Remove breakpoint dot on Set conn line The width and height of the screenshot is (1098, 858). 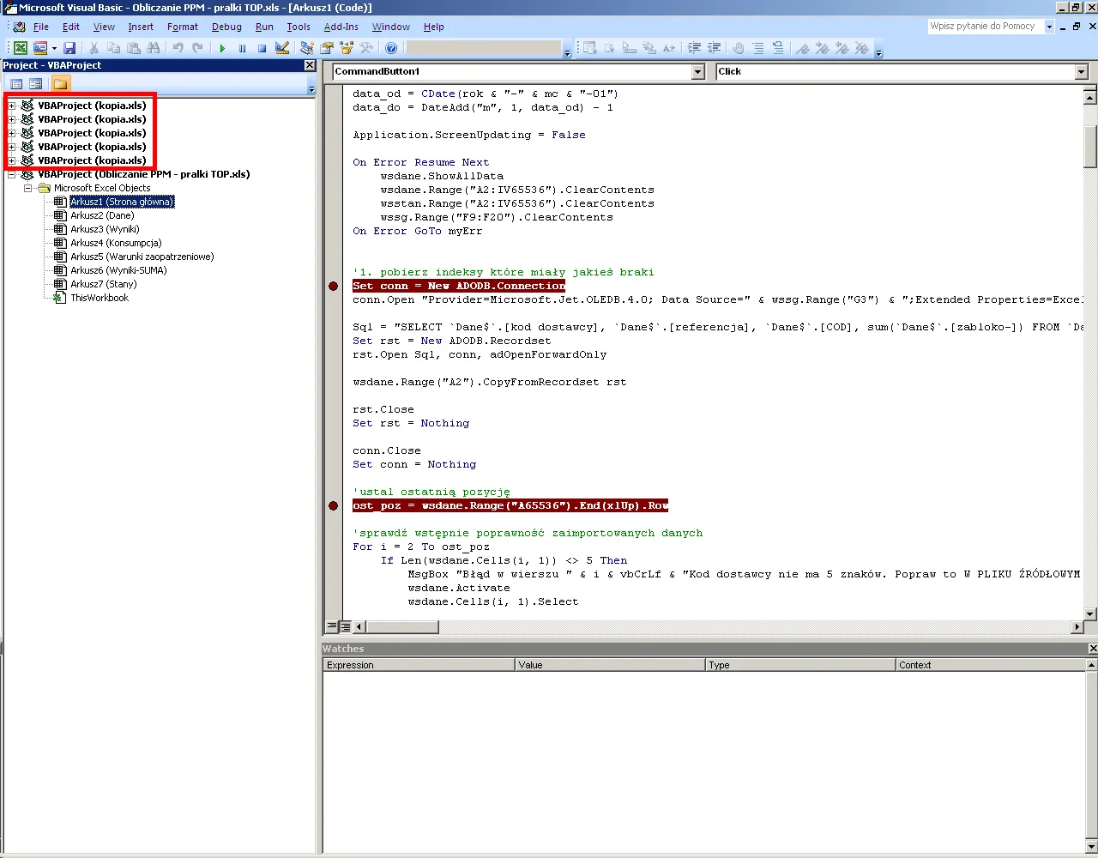coord(334,286)
